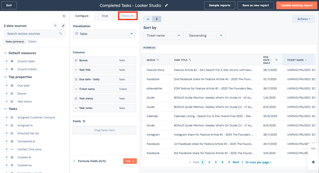Collapse Default measures section
This screenshot has width=319, height=173.
pyautogui.click(x=6, y=53)
